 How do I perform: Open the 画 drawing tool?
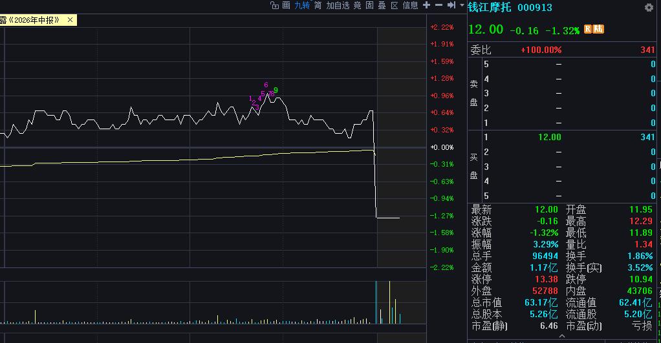tap(287, 5)
